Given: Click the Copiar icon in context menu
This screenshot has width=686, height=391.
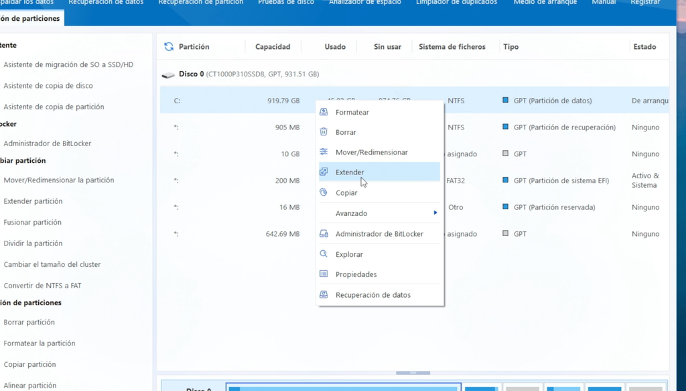Looking at the screenshot, I should [x=324, y=192].
